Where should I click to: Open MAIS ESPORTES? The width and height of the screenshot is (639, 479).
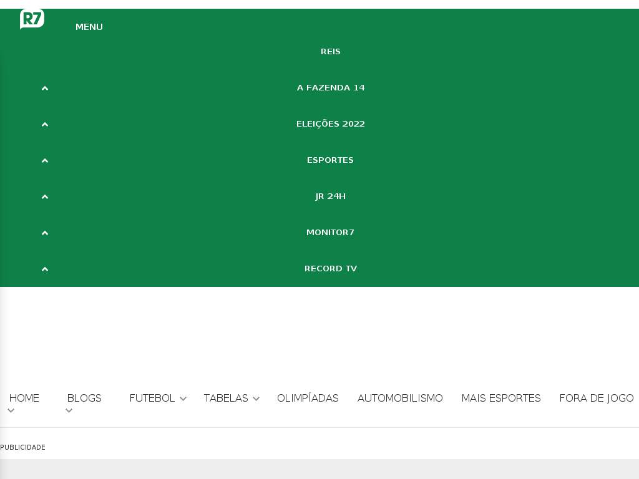pos(501,398)
